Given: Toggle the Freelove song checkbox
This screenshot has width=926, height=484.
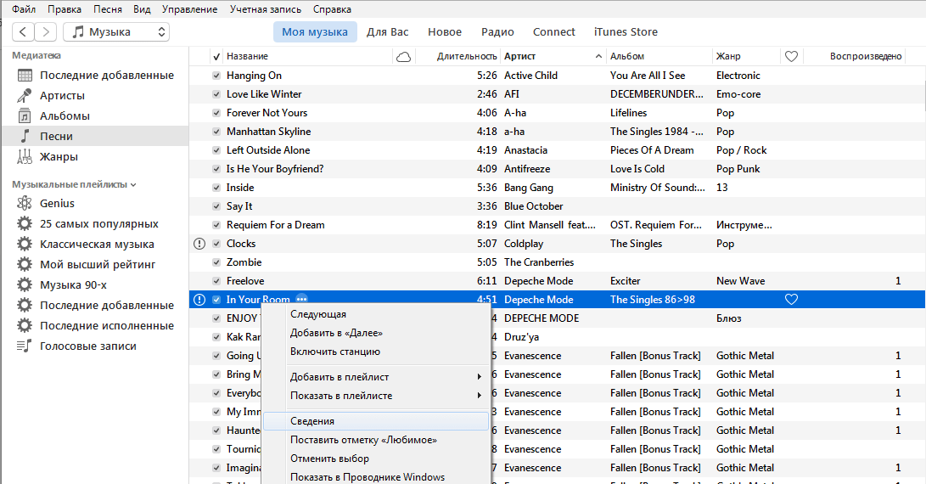Looking at the screenshot, I should point(216,281).
